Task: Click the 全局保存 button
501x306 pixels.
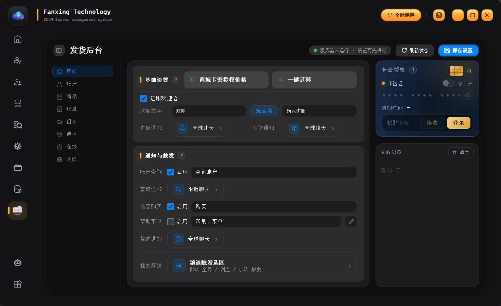Action: tap(401, 15)
